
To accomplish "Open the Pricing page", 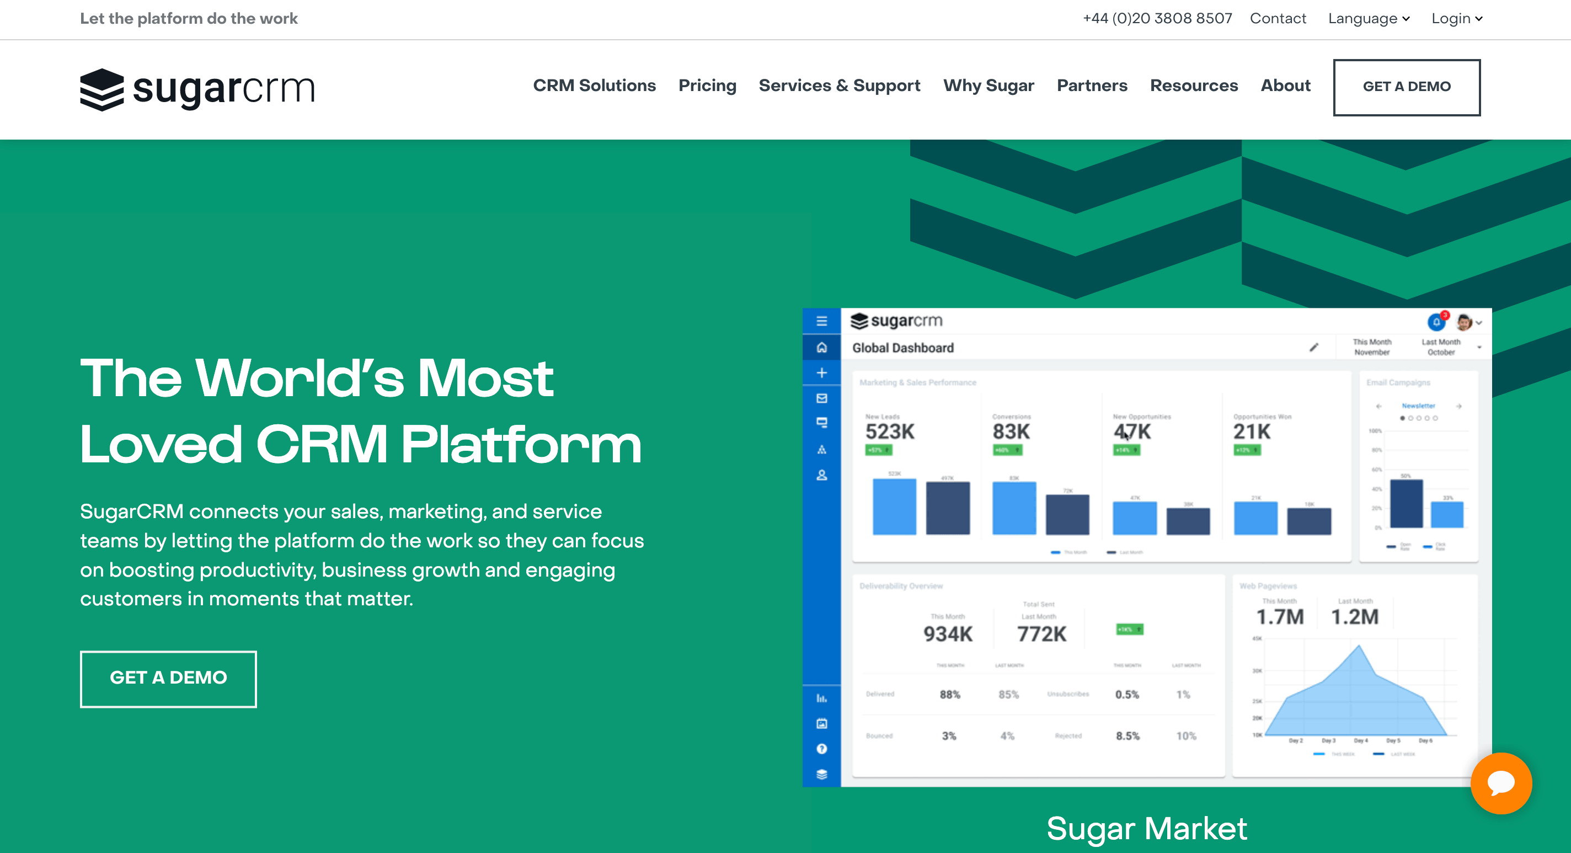I will tap(707, 86).
